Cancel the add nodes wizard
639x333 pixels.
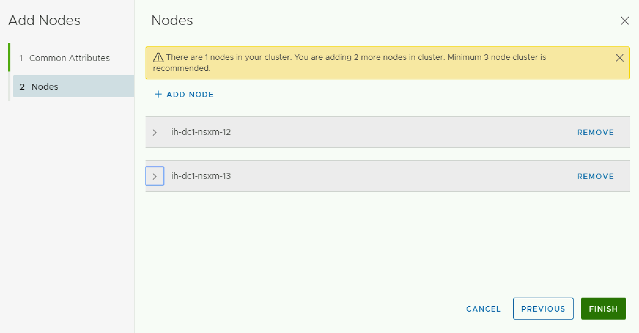coord(483,309)
